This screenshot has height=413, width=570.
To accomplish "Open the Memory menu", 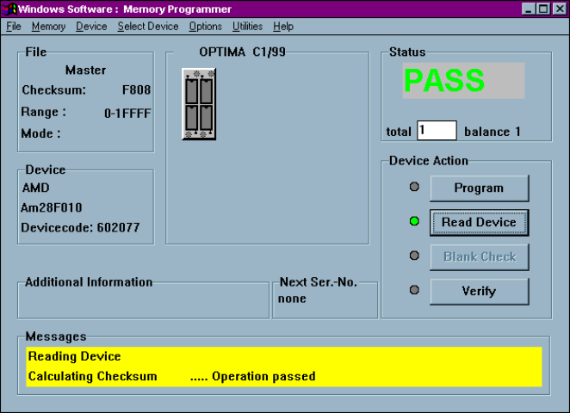I will coord(48,27).
